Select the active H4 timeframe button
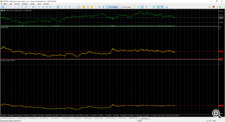225x122 pixels. tap(58, 7)
